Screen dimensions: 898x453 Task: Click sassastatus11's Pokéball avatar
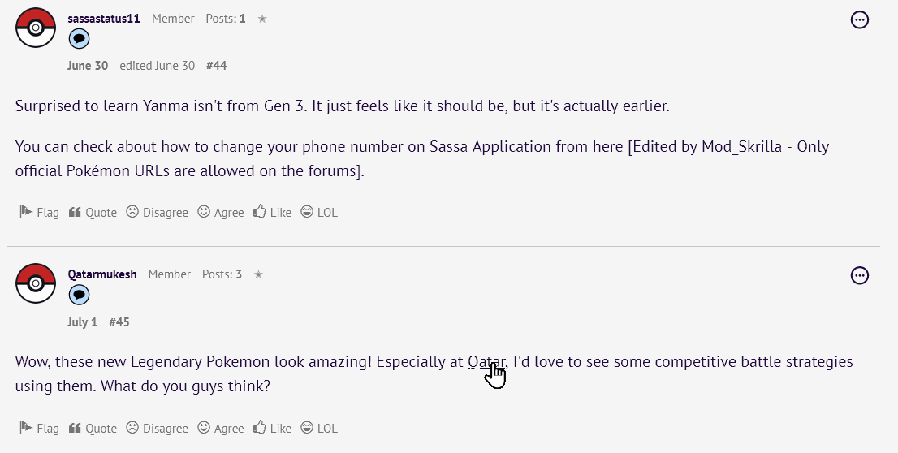click(36, 27)
